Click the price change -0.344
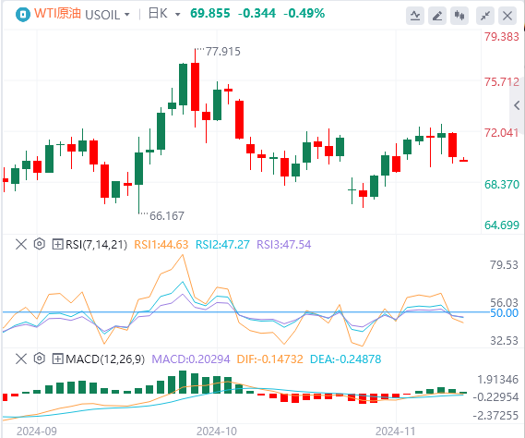 tap(257, 14)
